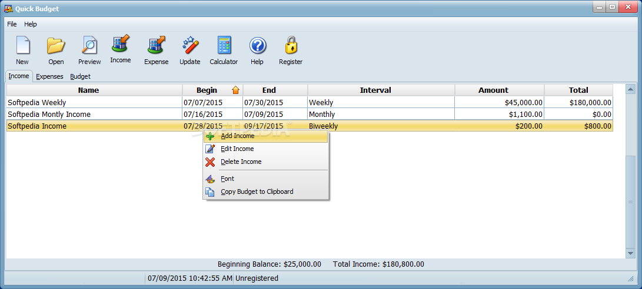Open the File menu
This screenshot has width=642, height=289.
click(12, 24)
